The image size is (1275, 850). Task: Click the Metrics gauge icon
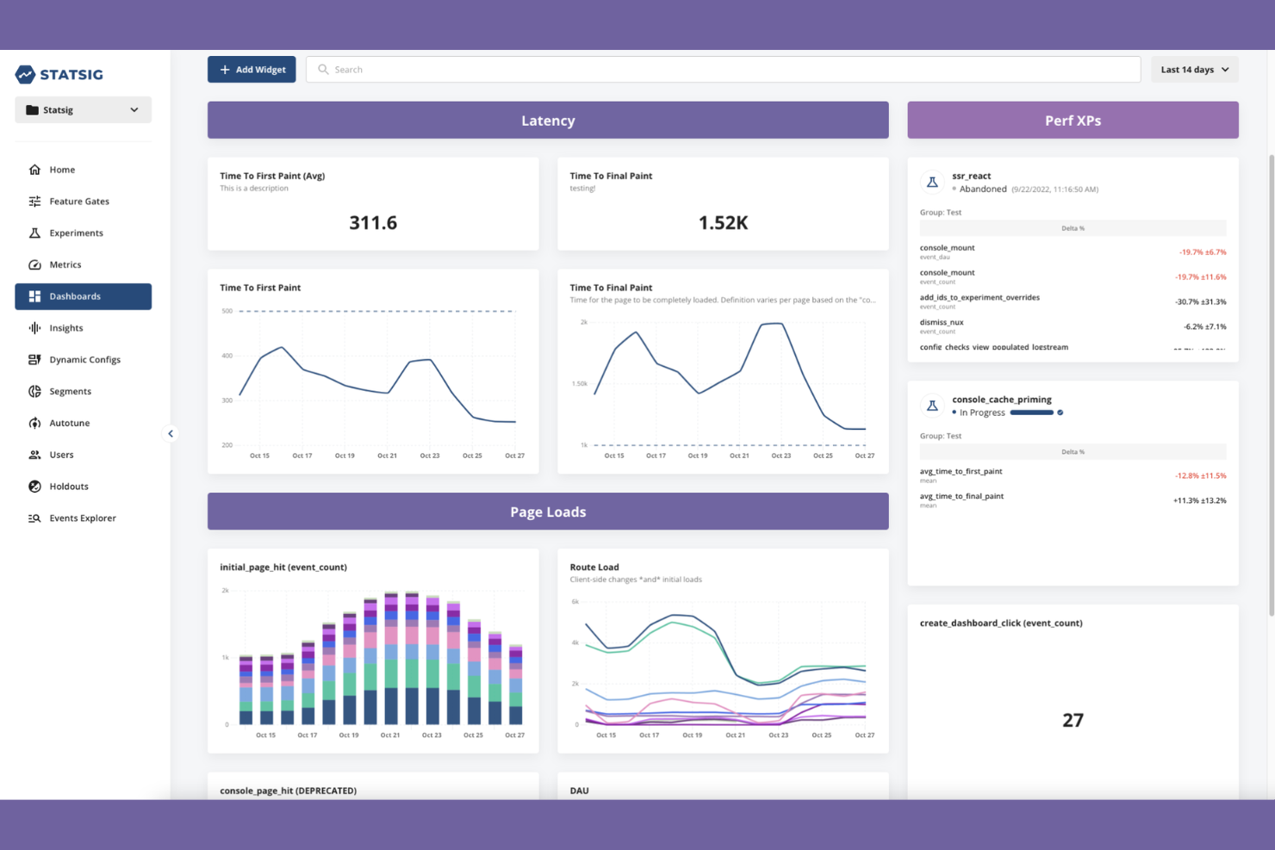34,264
